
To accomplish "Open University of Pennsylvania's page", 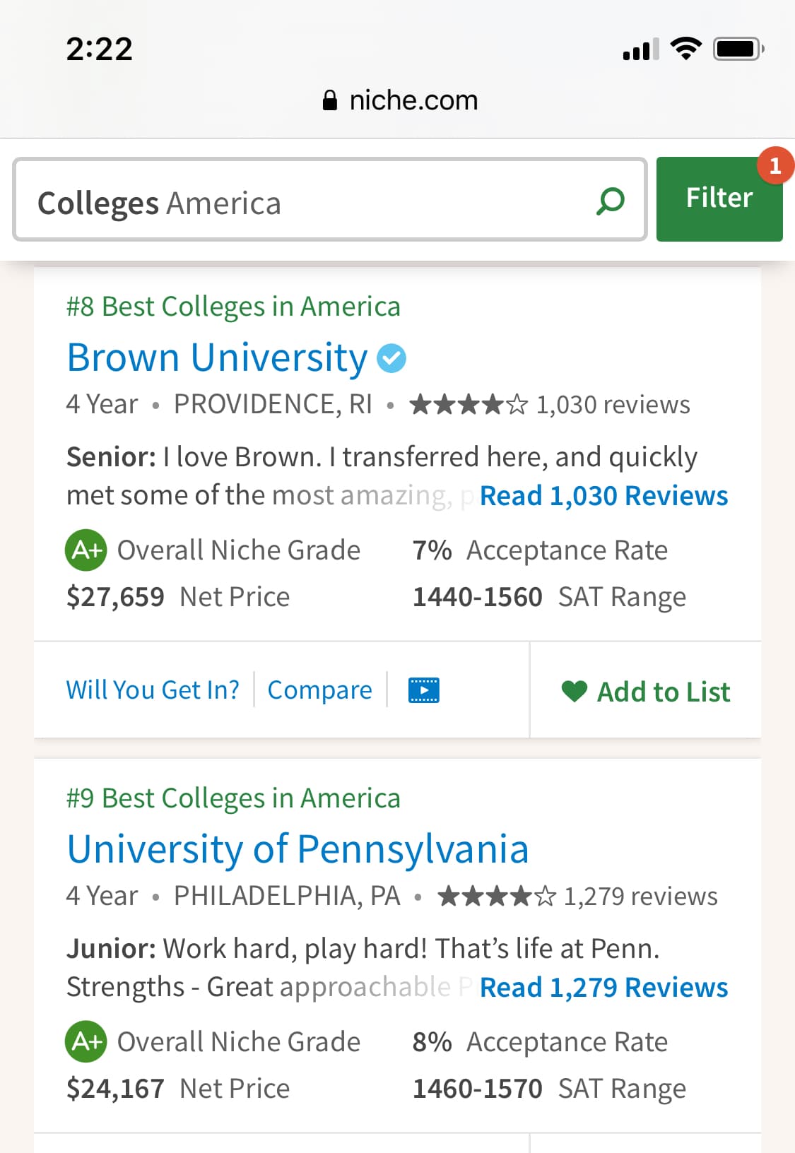I will pos(298,849).
